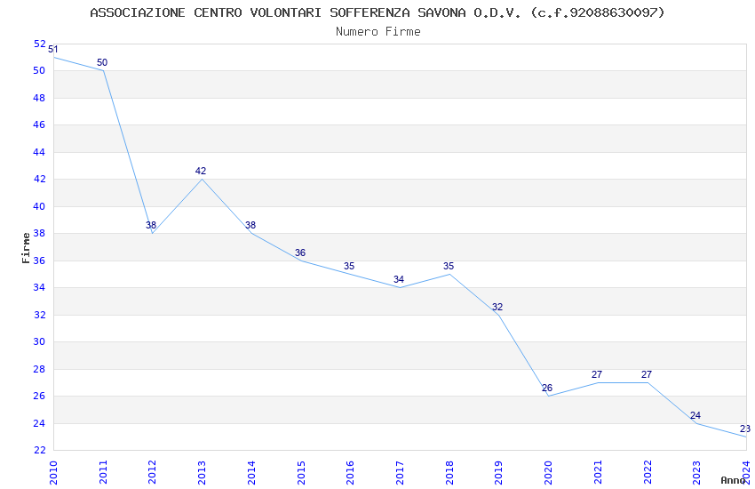Select the 2017 data point labeled 34

(400, 287)
